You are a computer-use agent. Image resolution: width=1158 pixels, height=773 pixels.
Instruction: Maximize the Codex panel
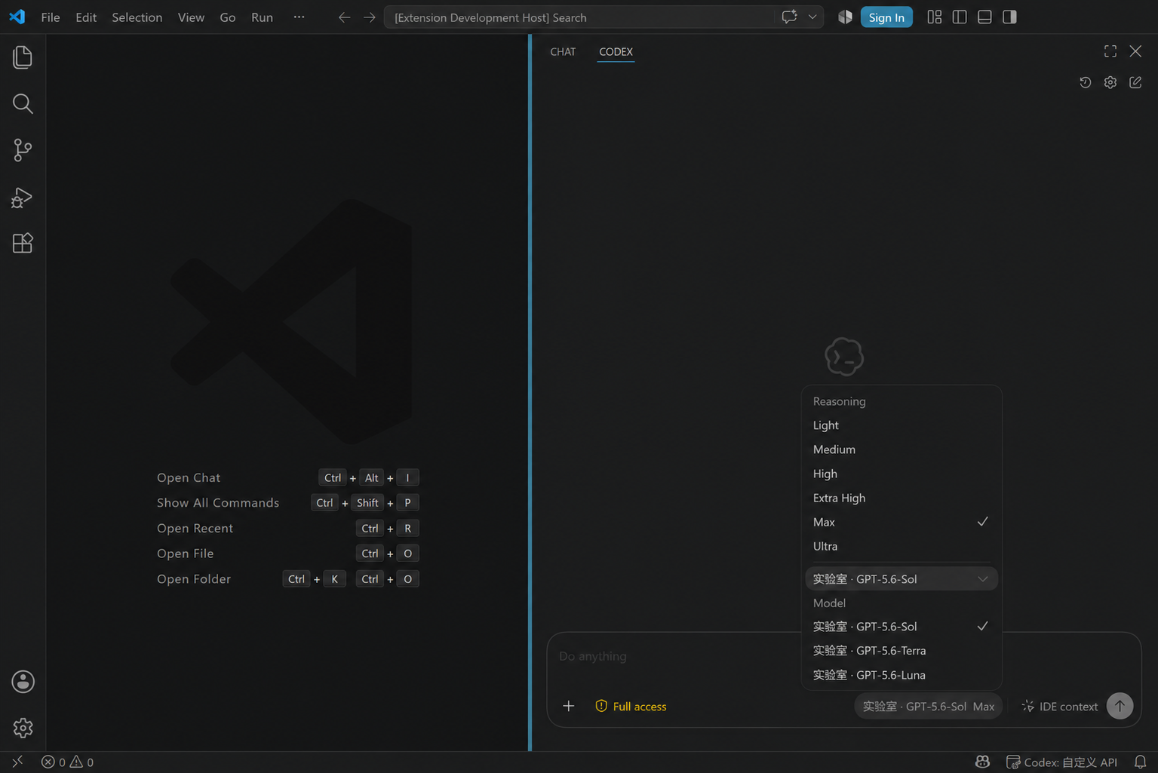[x=1110, y=51]
